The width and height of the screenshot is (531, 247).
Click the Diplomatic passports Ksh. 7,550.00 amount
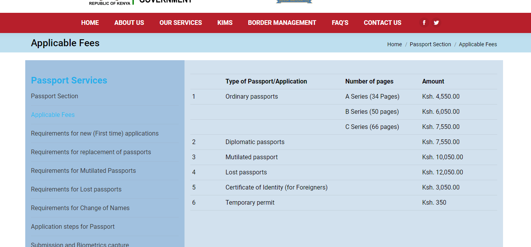coord(441,142)
